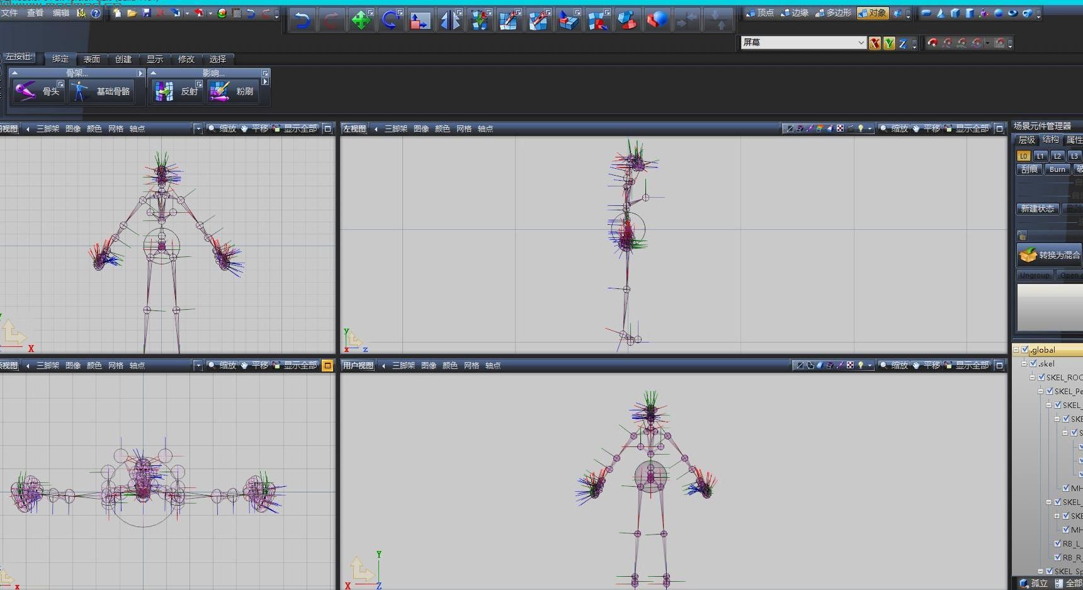Select the L0 level button

(1024, 156)
